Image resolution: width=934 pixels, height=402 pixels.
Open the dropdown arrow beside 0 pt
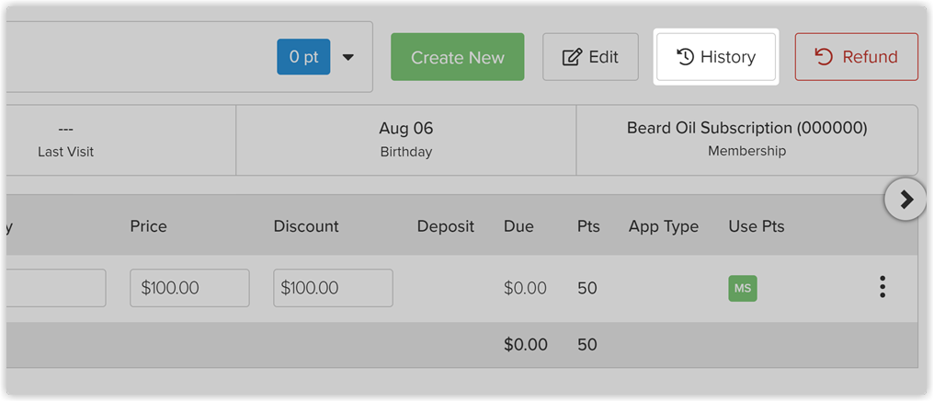[347, 57]
